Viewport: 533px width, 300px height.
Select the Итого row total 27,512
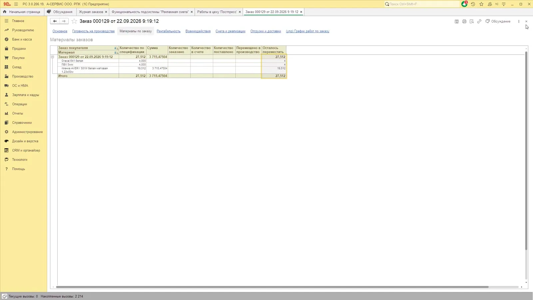pyautogui.click(x=274, y=76)
